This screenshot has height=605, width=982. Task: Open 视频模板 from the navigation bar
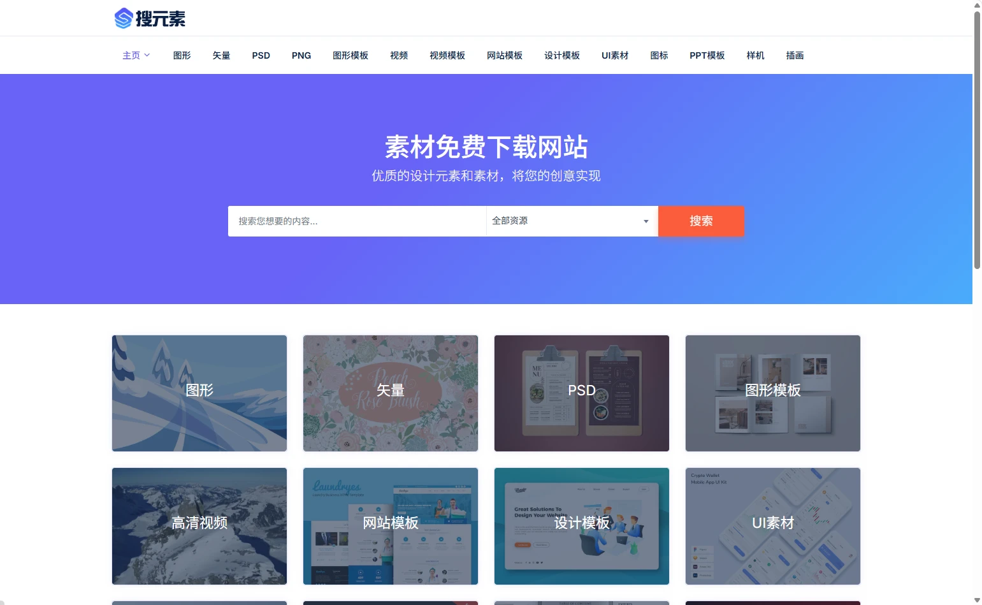click(447, 55)
